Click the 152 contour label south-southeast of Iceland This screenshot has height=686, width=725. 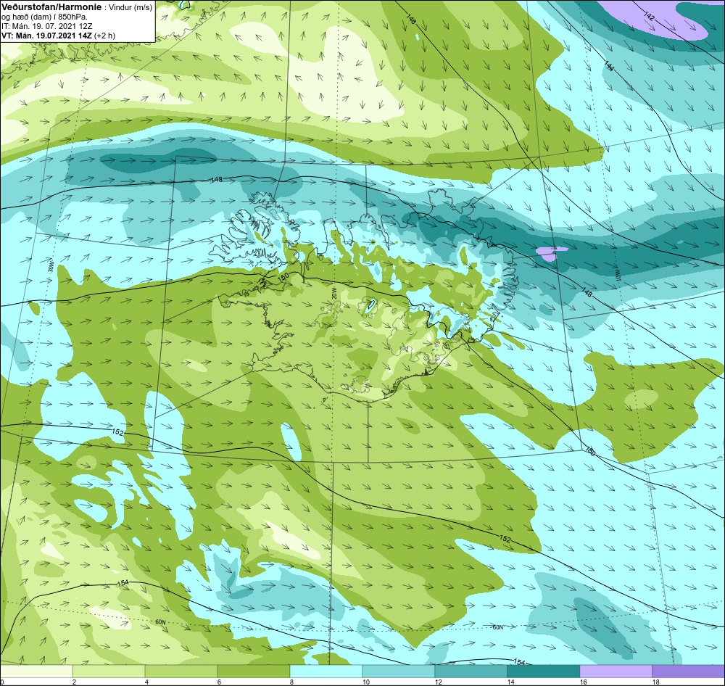(x=505, y=539)
